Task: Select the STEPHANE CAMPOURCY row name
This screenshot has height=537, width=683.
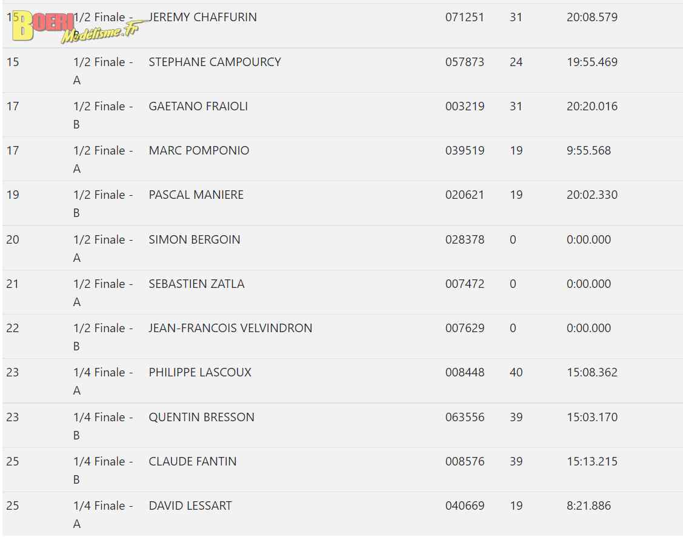Action: (215, 62)
